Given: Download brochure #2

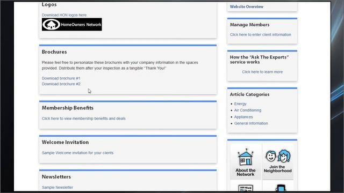Looking at the screenshot, I should 61,84.
